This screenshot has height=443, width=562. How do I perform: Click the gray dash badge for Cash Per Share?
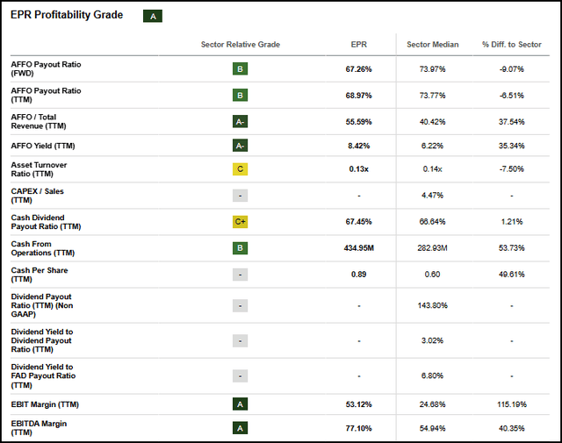click(240, 275)
